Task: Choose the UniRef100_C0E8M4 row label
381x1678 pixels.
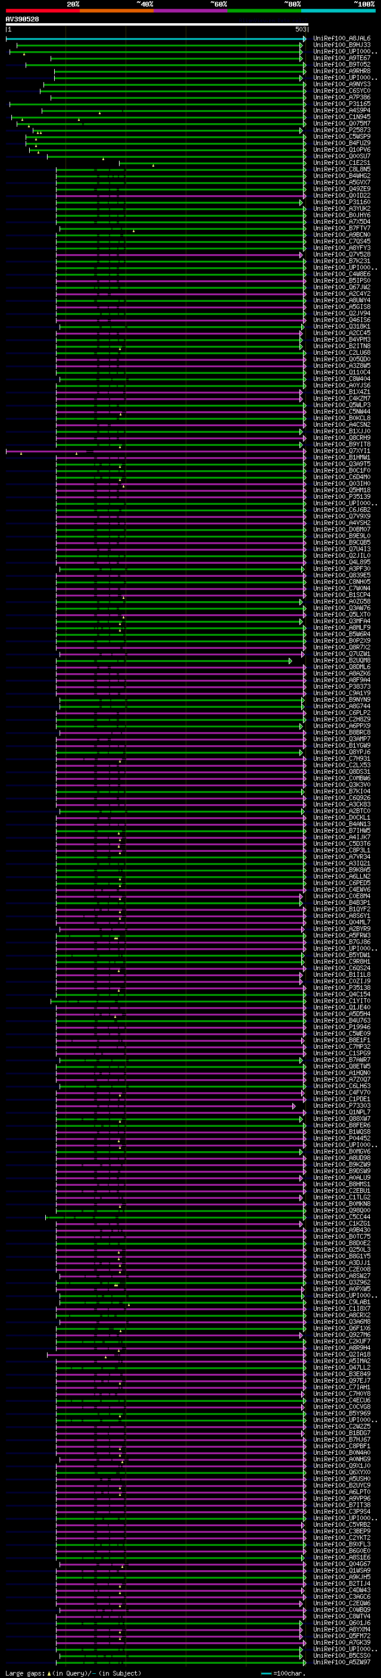Action: [x=342, y=896]
